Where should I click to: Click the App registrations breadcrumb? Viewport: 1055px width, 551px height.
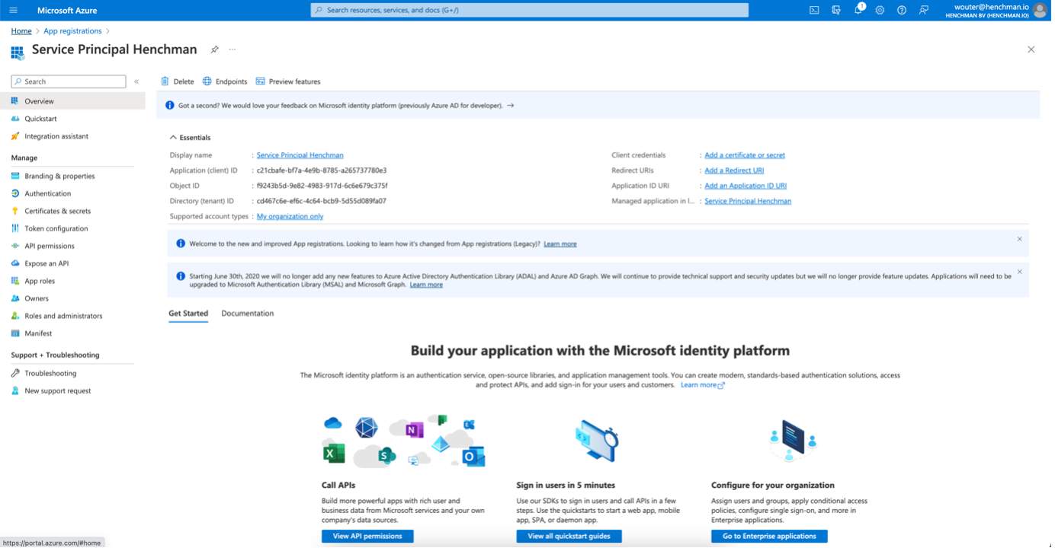[73, 31]
